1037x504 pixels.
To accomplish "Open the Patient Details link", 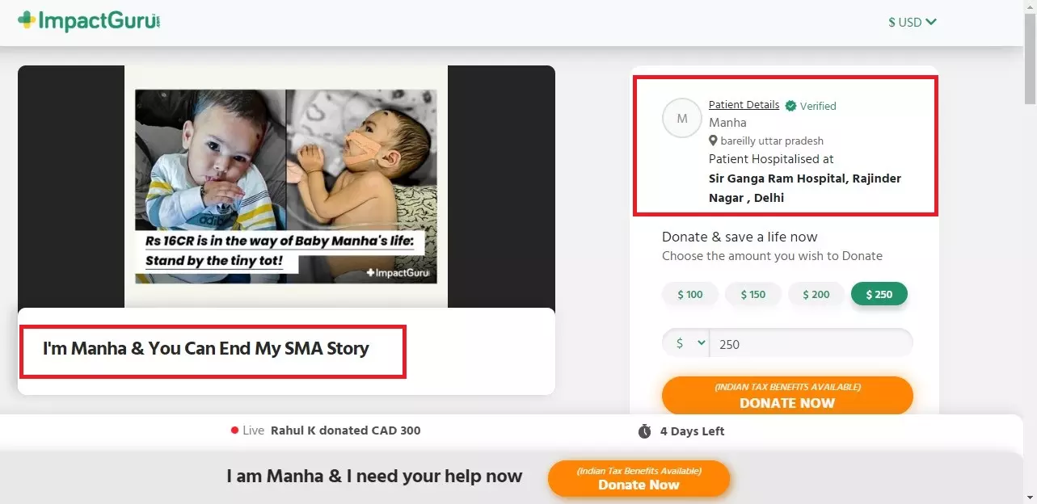I will pyautogui.click(x=744, y=105).
